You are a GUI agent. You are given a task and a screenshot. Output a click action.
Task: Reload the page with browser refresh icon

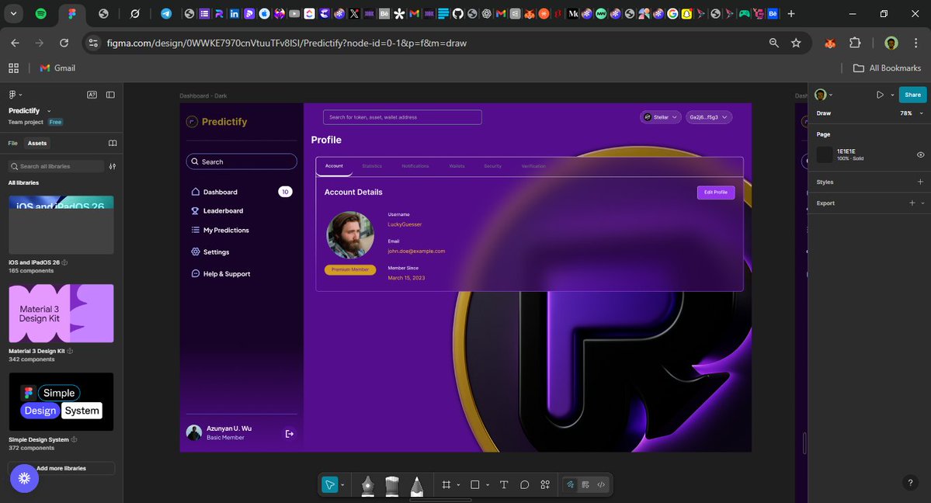point(64,43)
